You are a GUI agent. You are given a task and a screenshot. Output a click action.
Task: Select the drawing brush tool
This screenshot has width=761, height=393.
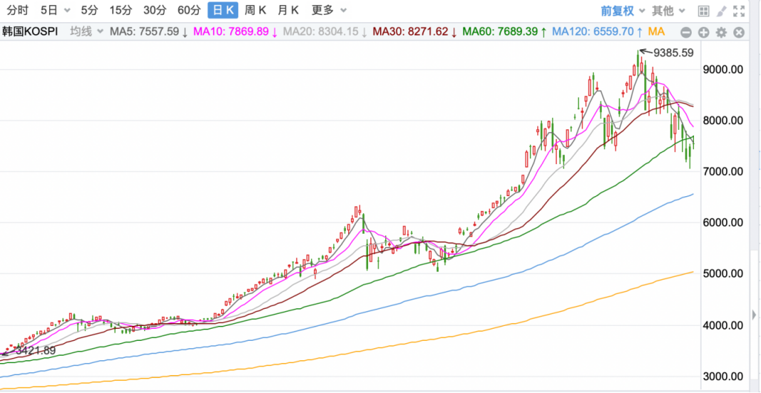[x=721, y=11]
